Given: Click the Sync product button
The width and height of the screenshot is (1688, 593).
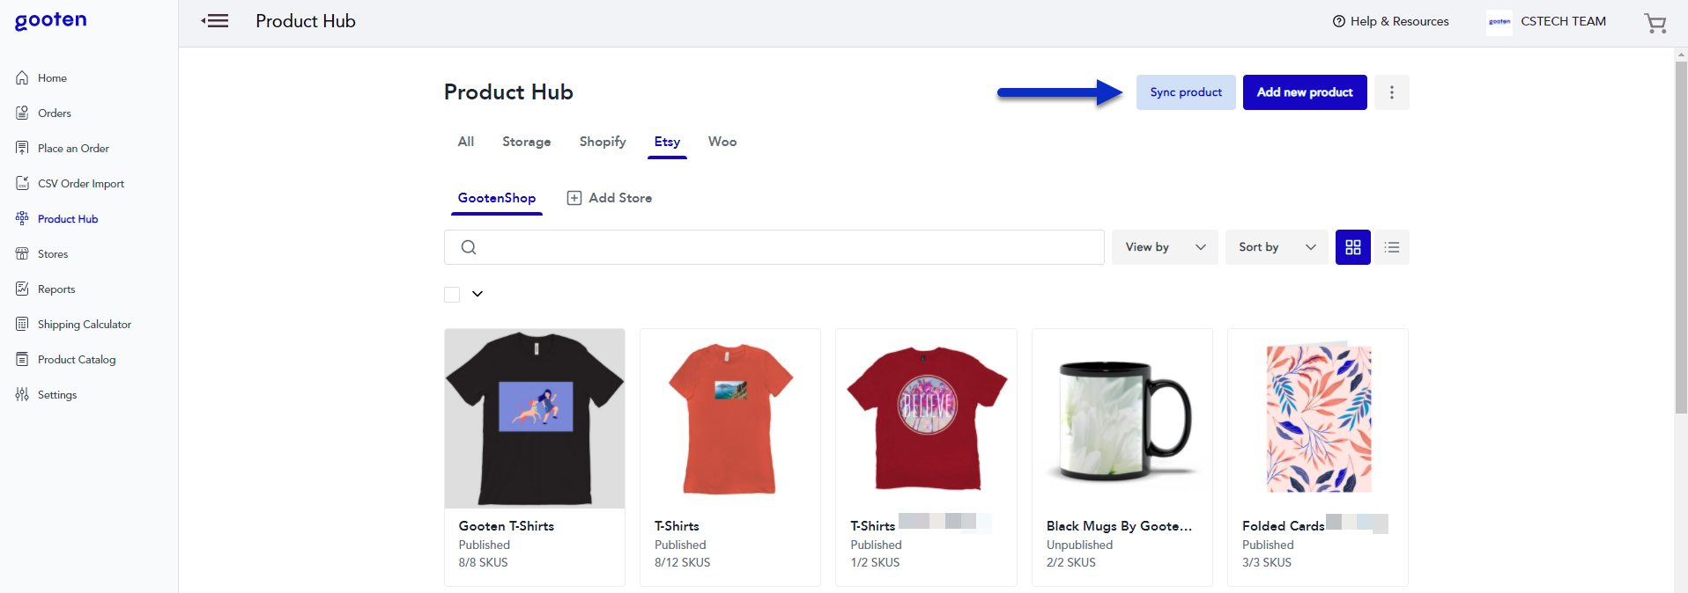Looking at the screenshot, I should (x=1186, y=92).
